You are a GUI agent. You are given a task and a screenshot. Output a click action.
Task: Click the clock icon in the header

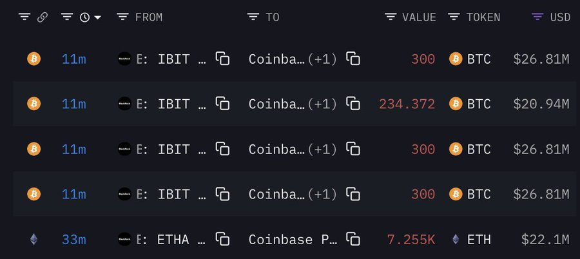(x=84, y=17)
